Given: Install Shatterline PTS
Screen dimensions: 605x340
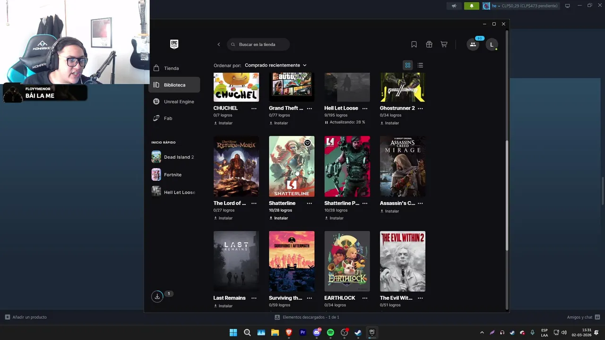Looking at the screenshot, I should [x=334, y=218].
